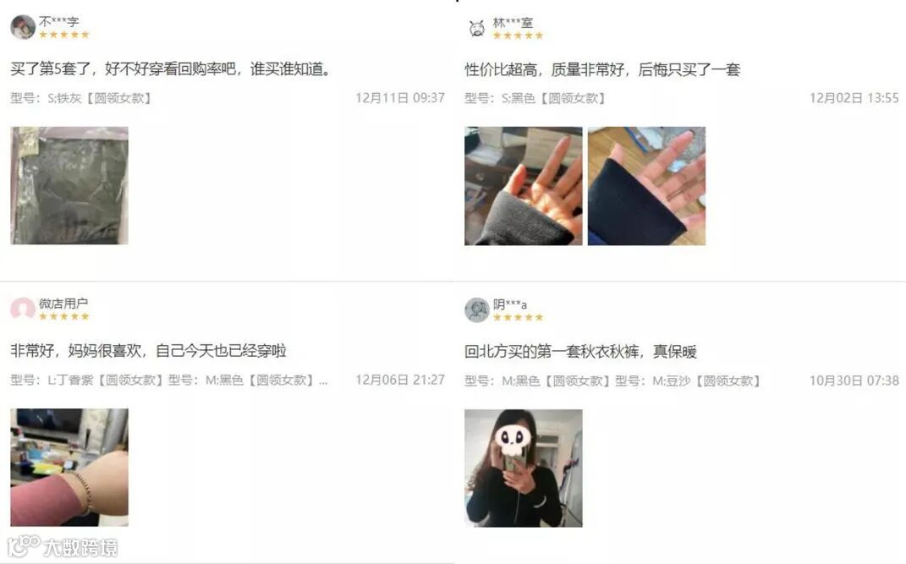Click avatar of user 不***字

click(23, 27)
